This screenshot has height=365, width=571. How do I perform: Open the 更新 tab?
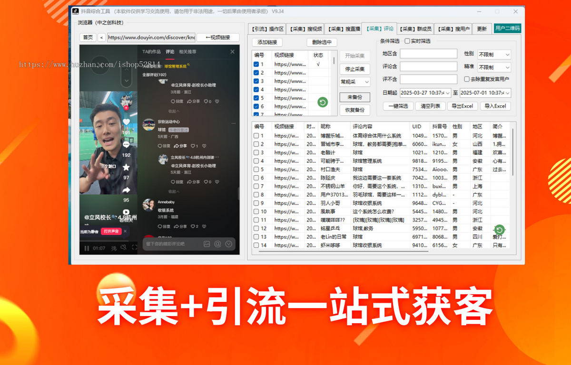(482, 29)
